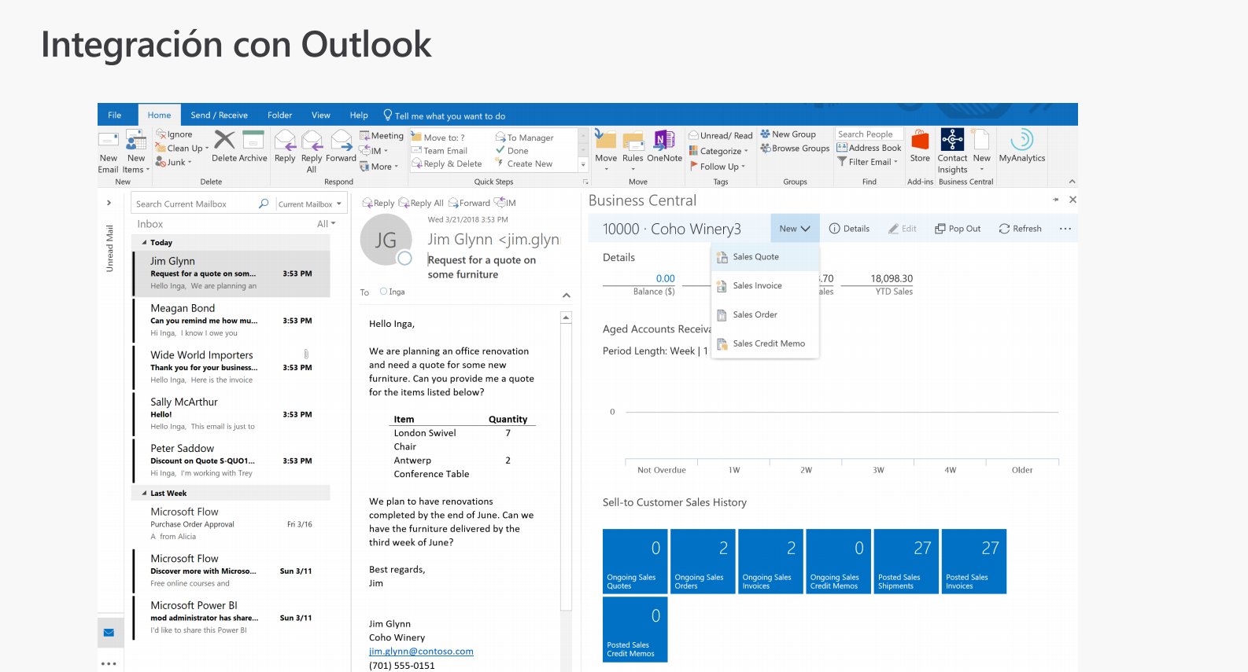Open the Help ribbon tab

359,115
